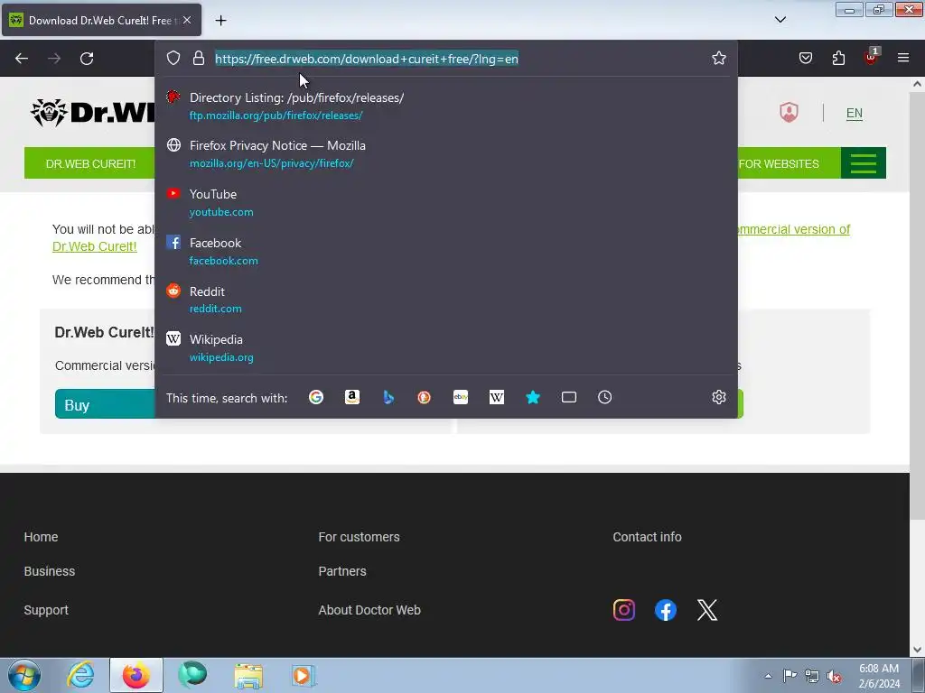This screenshot has height=693, width=925.
Task: Open the Home footer link
Action: point(41,537)
